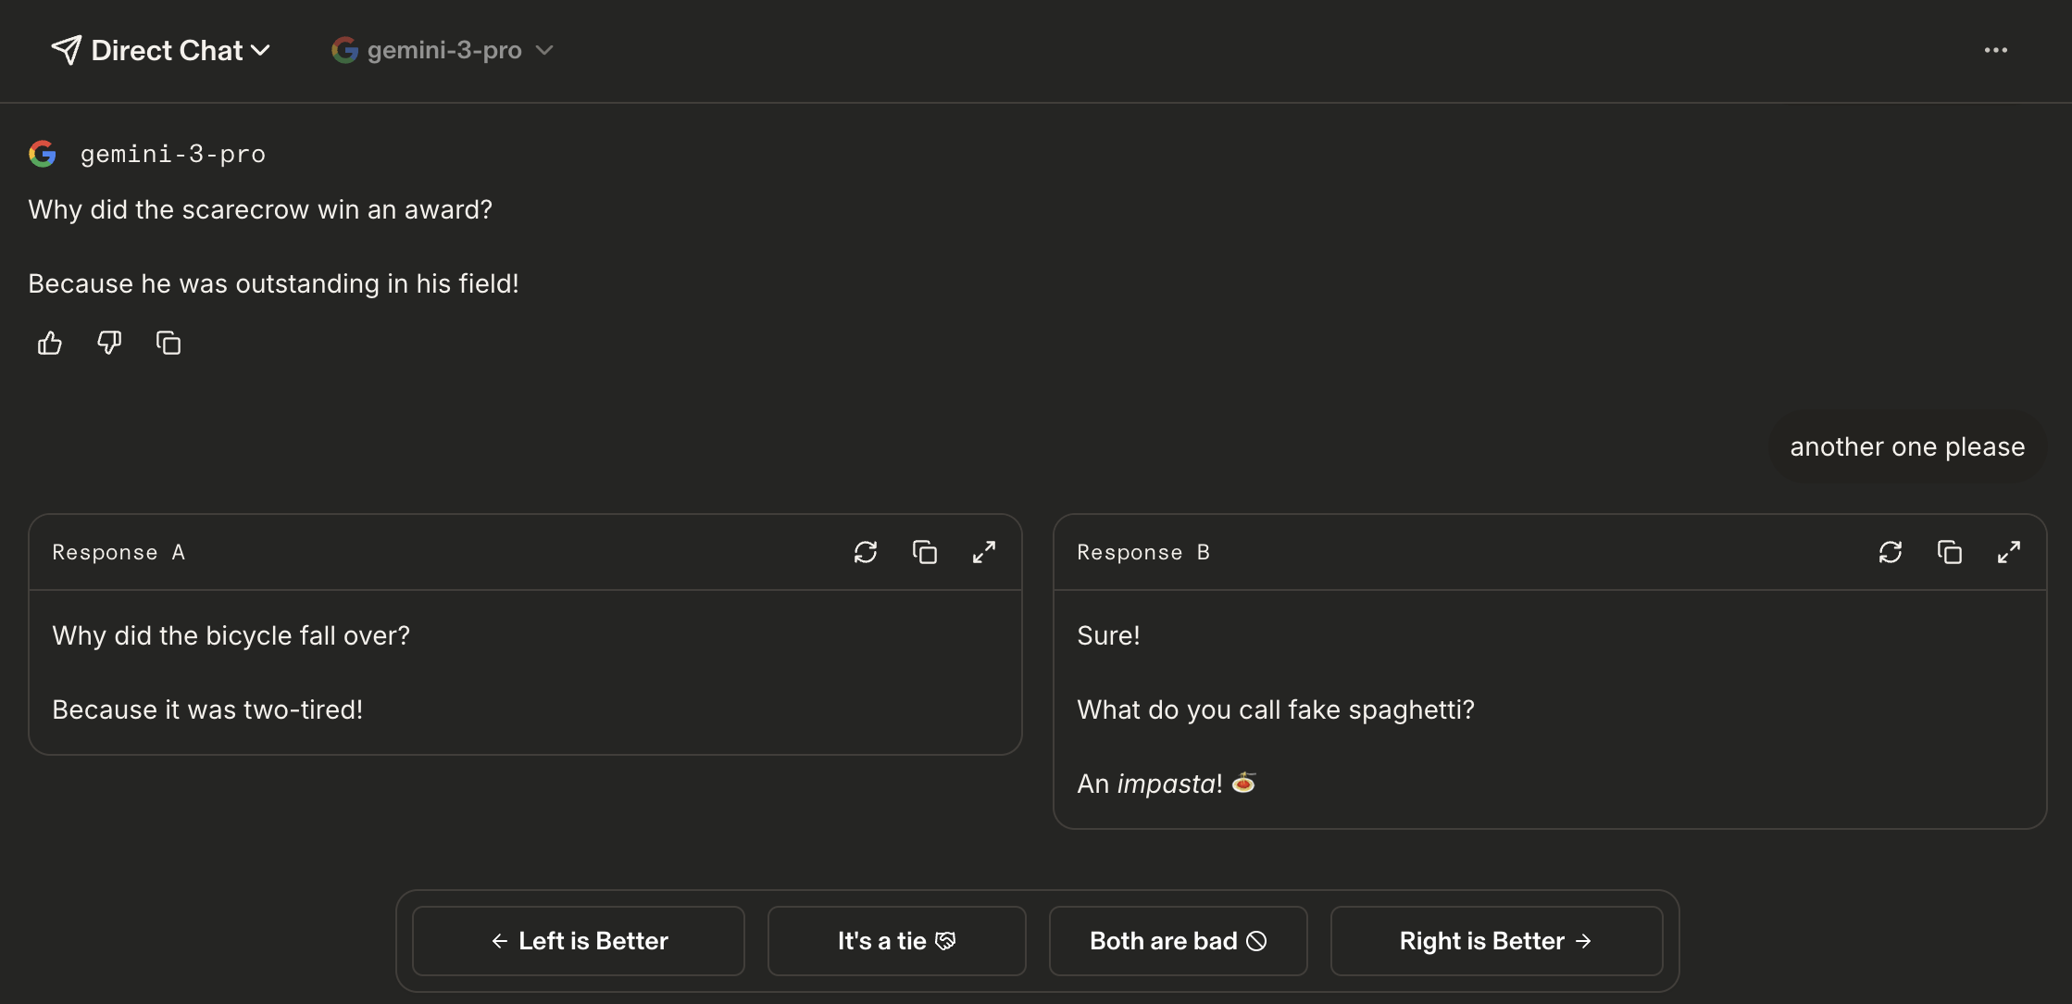2072x1004 pixels.
Task: Vote It's a tie
Action: tap(896, 941)
